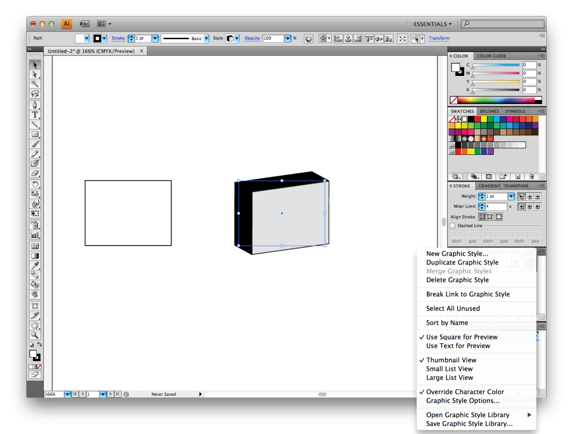Choose miter join stroke option
Viewport: 573px width, 434px height.
[x=521, y=207]
